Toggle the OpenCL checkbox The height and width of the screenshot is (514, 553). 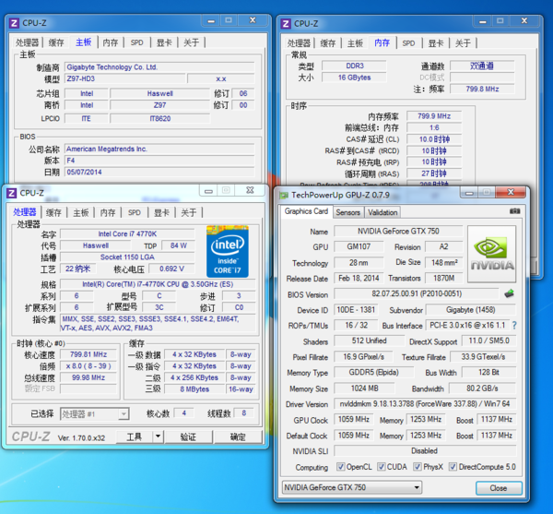click(x=340, y=467)
